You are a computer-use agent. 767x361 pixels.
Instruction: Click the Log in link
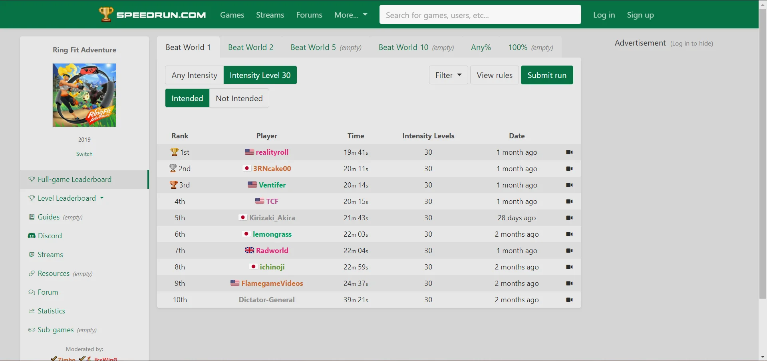[604, 15]
